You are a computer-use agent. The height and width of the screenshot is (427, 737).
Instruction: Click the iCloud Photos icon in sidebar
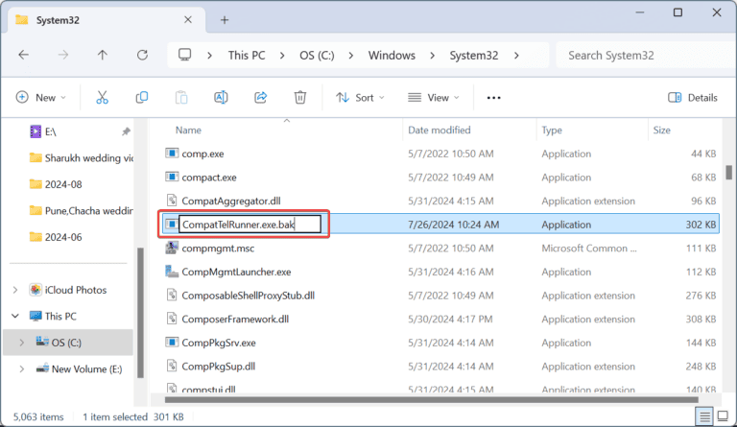click(36, 290)
